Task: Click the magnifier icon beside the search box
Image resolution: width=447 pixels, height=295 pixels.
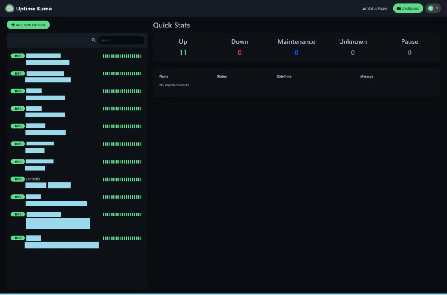Action: coord(93,40)
